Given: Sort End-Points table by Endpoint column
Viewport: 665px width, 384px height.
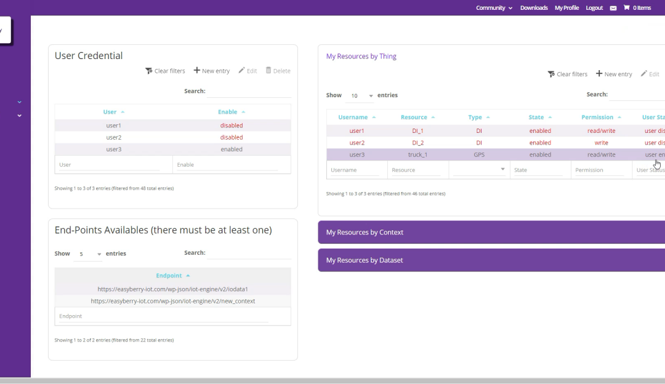Looking at the screenshot, I should [x=172, y=276].
